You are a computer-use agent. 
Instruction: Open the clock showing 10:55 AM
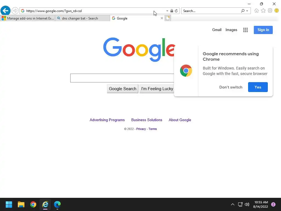[261, 204]
